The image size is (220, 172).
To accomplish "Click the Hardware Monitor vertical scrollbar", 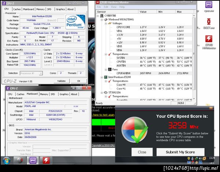I will click(194, 54).
